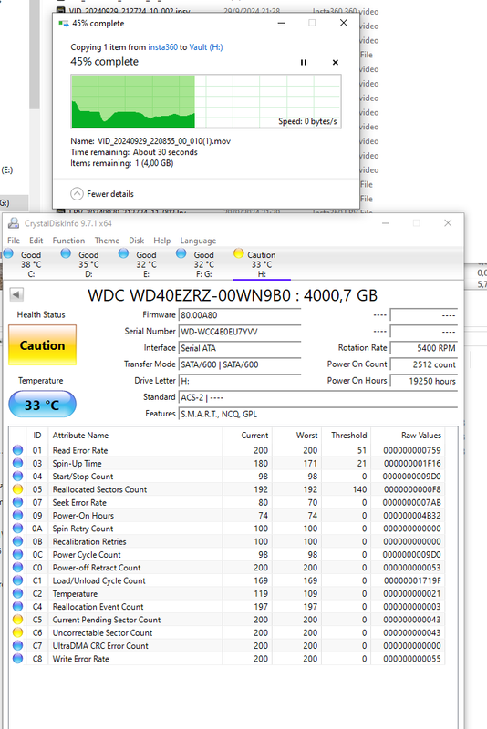The image size is (487, 729).
Task: Click the Power On Count 2512 count value
Action: point(424,364)
